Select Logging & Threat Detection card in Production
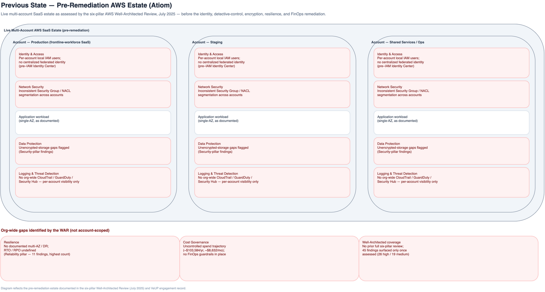This screenshot has height=292, width=545. pyautogui.click(x=93, y=182)
